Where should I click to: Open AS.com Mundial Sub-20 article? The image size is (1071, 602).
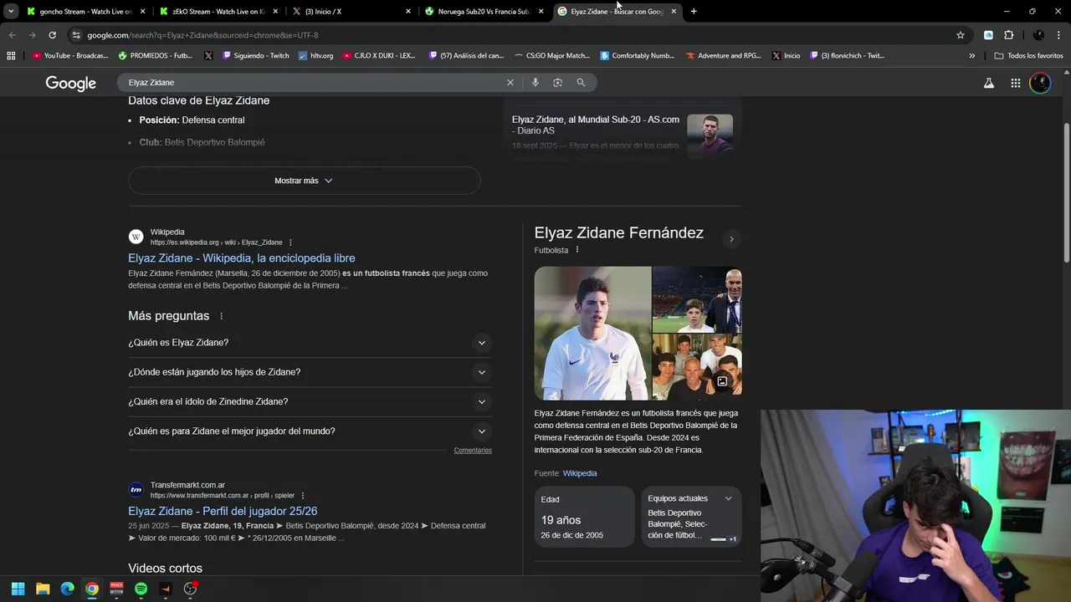point(596,125)
